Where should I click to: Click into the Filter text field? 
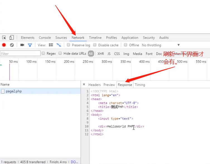20,53
